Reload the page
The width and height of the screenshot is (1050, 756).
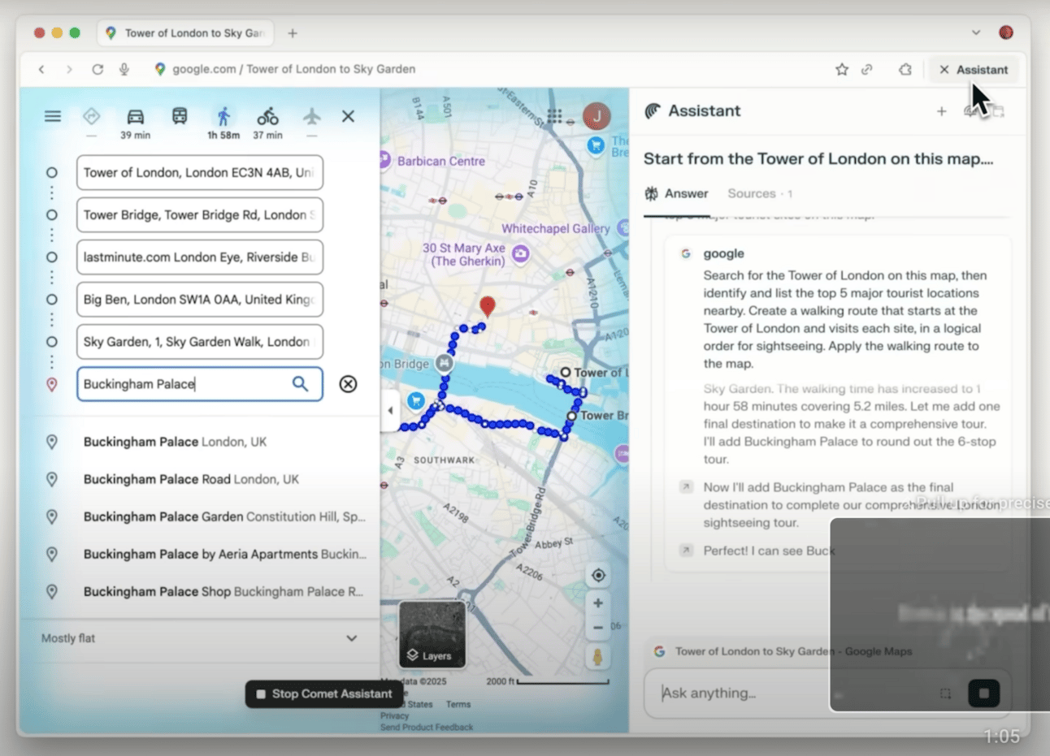pos(98,70)
